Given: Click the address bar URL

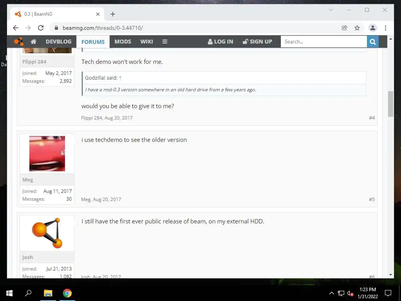Looking at the screenshot, I should (x=103, y=28).
